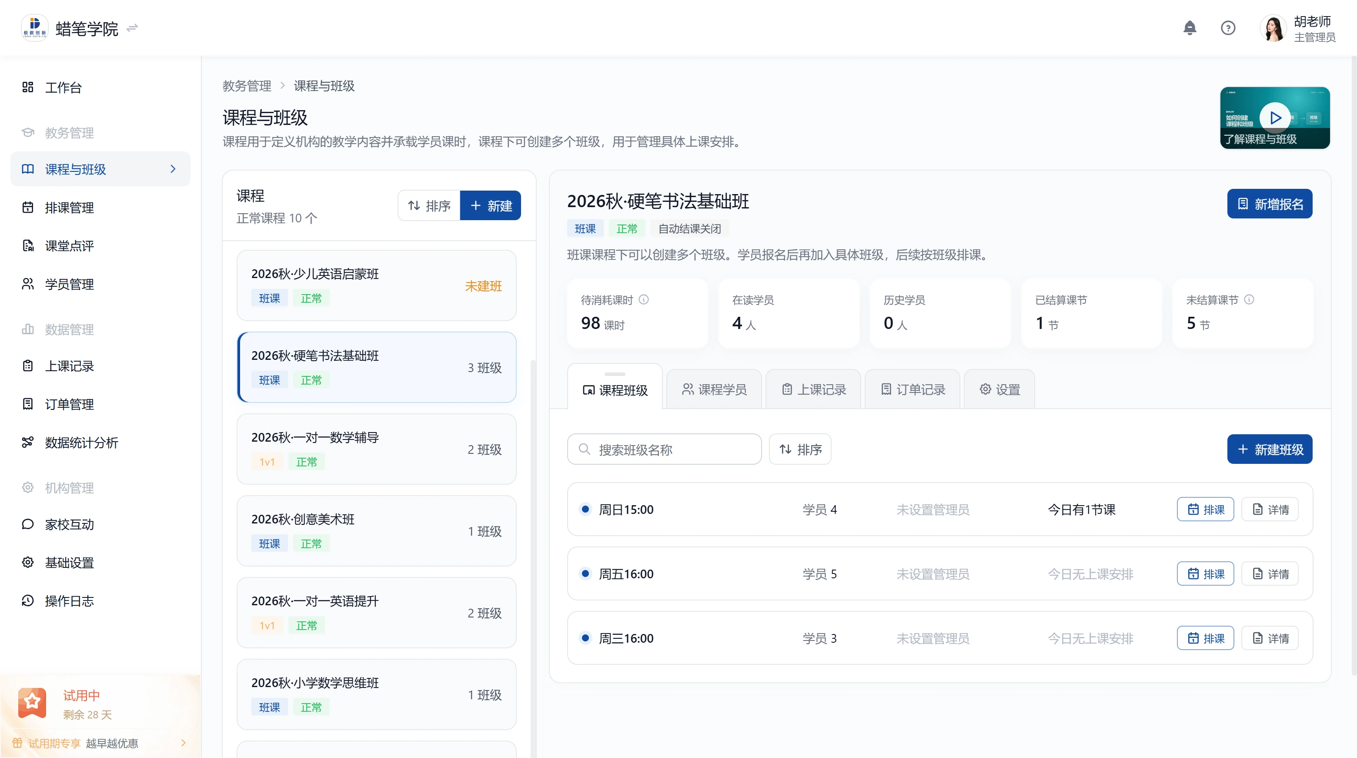Open the 设置 tab
This screenshot has width=1357, height=758.
point(999,389)
